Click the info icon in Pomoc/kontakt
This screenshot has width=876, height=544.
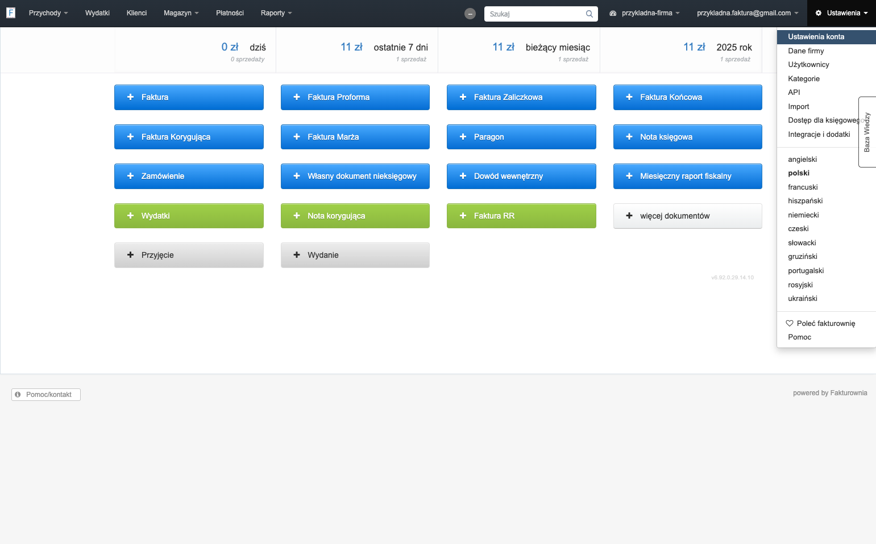point(18,395)
